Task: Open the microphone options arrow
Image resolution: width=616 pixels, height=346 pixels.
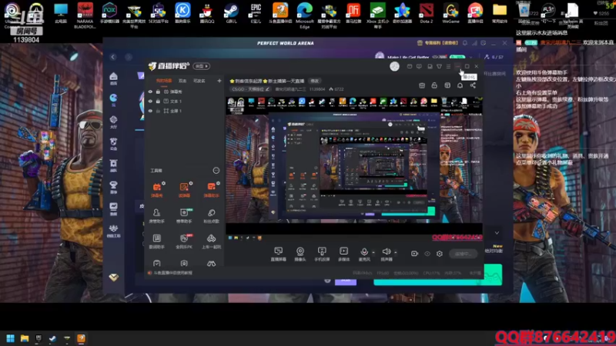Action: pos(373,252)
